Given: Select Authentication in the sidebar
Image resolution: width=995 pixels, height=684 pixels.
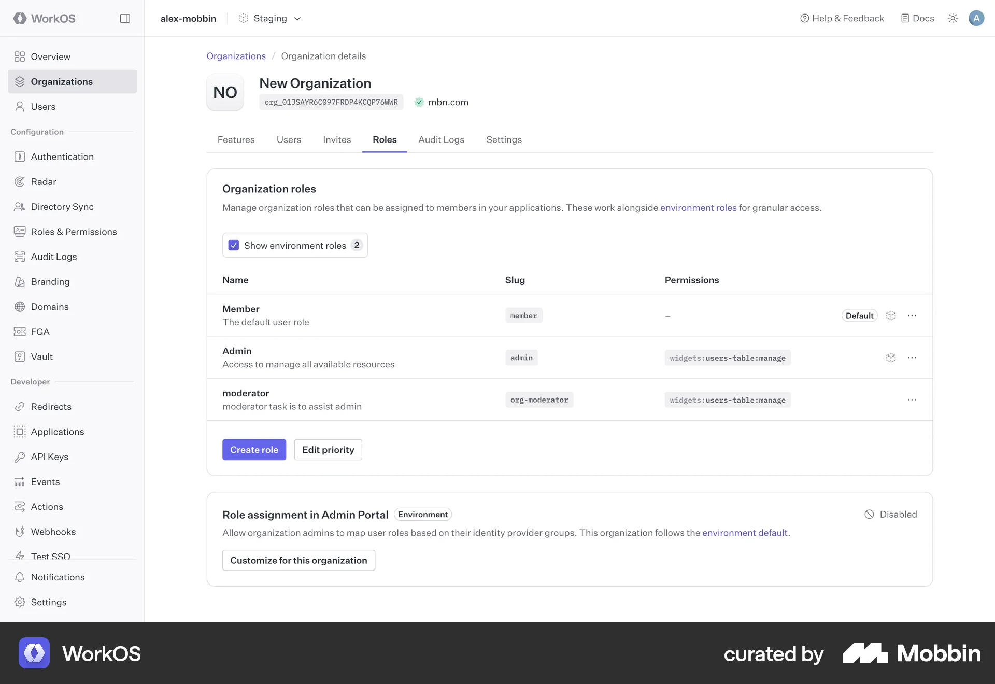Looking at the screenshot, I should (x=62, y=156).
